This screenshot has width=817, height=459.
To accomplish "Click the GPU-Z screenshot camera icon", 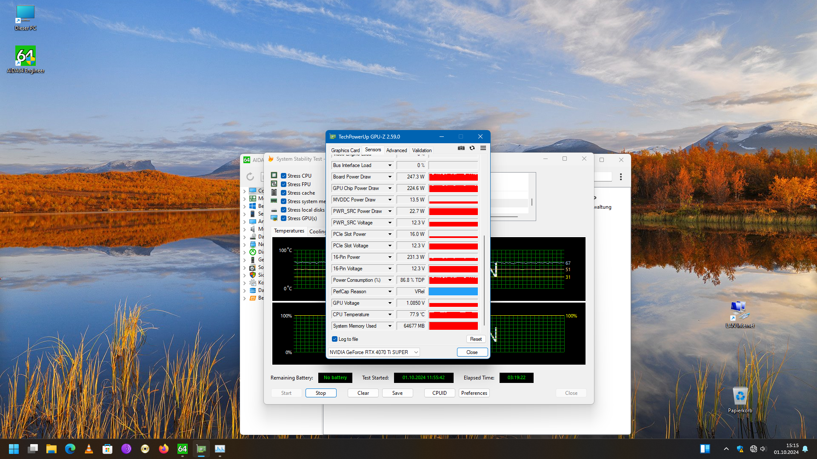I will pos(461,148).
